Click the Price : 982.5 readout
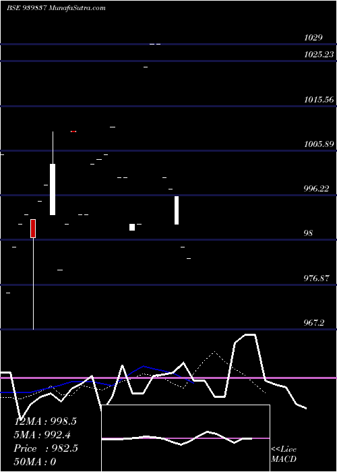The height and width of the screenshot is (472, 337). point(46,448)
